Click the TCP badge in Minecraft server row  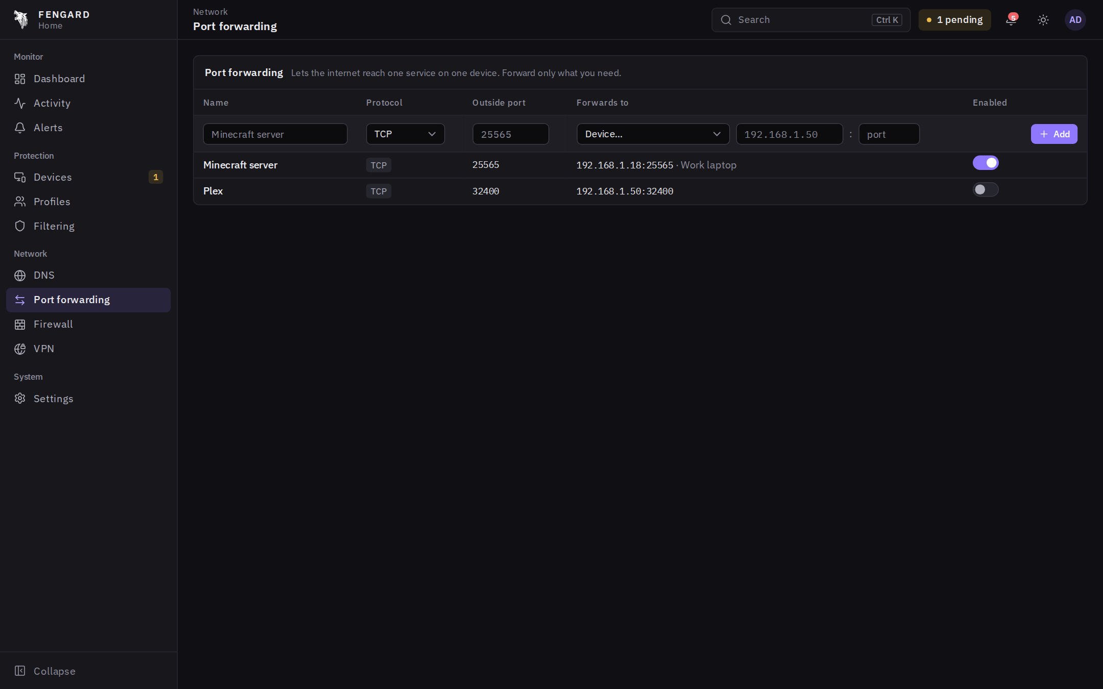point(378,165)
